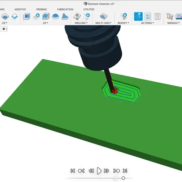Click the round browser collapse button
The image size is (182, 182).
pyautogui.click(x=4, y=29)
